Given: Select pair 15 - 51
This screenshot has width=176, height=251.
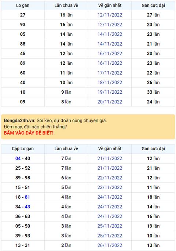Looking at the screenshot, I should tap(23, 187).
